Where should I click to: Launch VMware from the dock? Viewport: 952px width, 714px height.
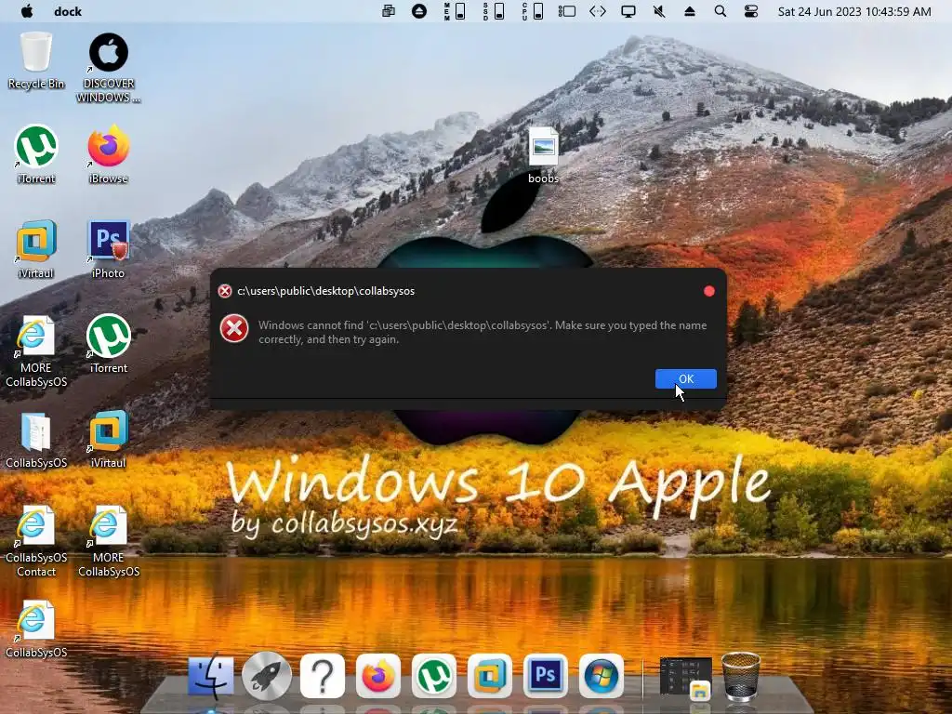[x=489, y=676]
